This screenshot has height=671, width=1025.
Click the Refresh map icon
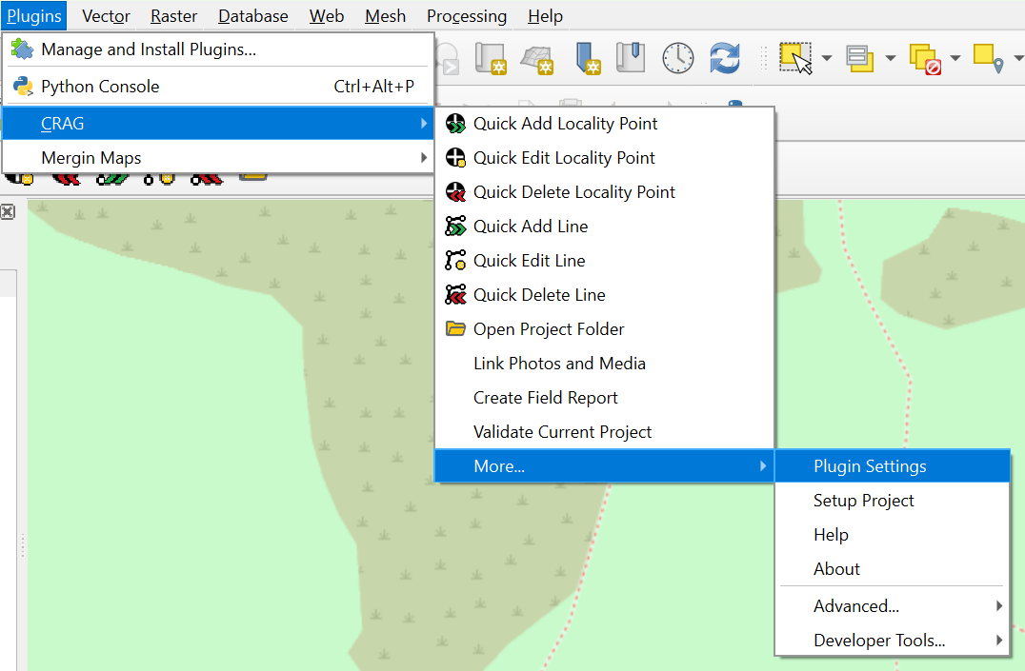[725, 58]
